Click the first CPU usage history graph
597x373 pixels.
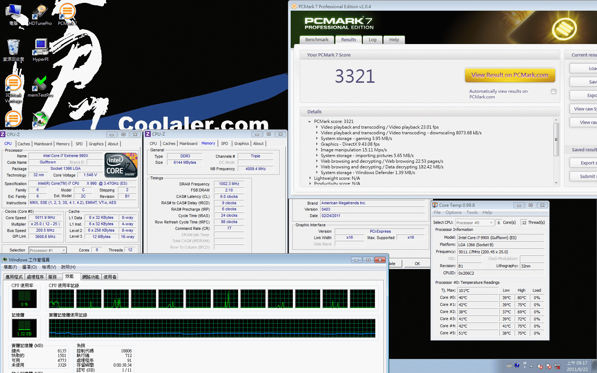pyautogui.click(x=61, y=298)
